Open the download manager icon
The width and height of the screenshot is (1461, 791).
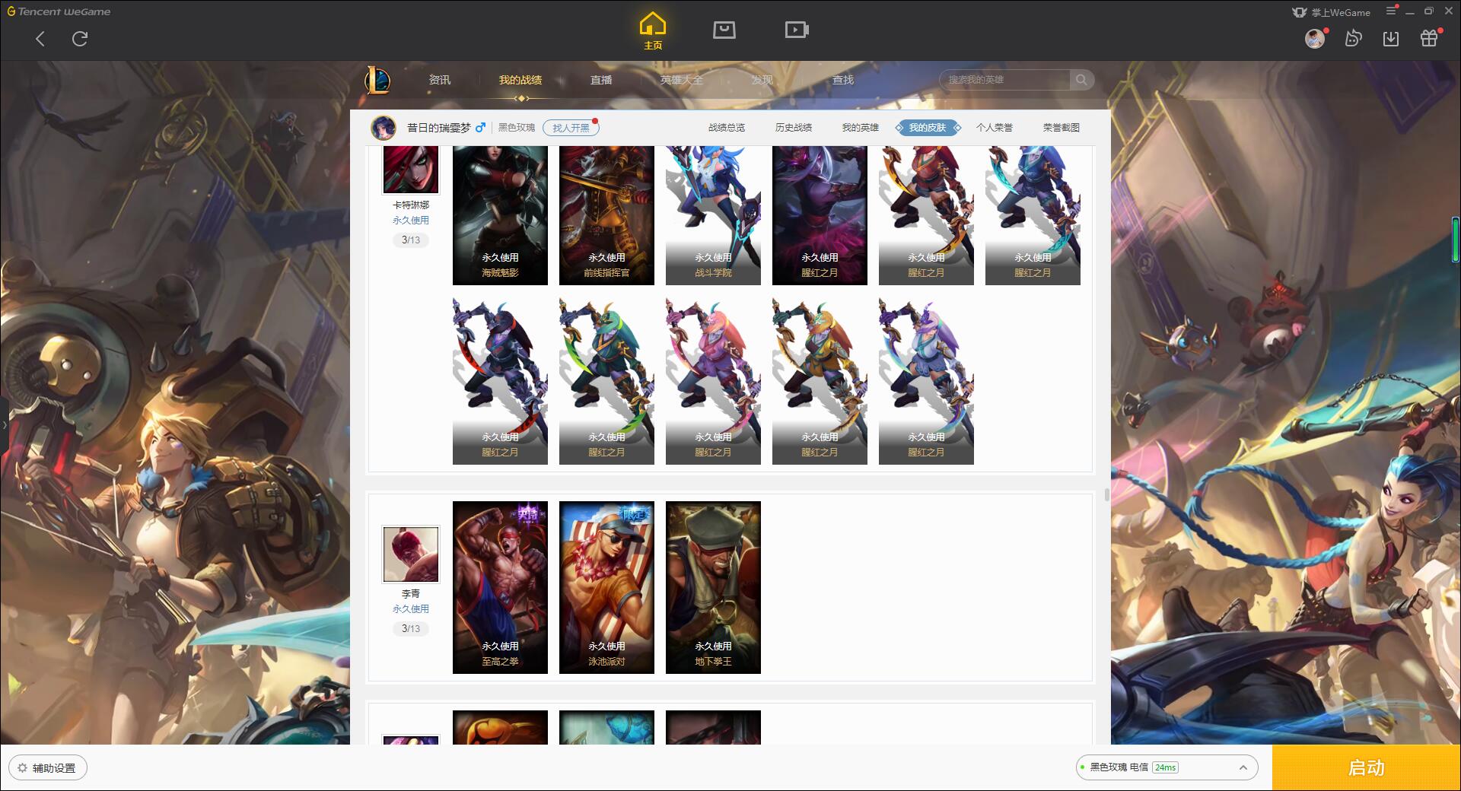coord(1391,39)
